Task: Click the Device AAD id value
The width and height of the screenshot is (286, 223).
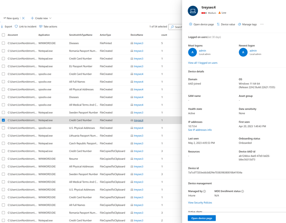Action: coord(254,158)
